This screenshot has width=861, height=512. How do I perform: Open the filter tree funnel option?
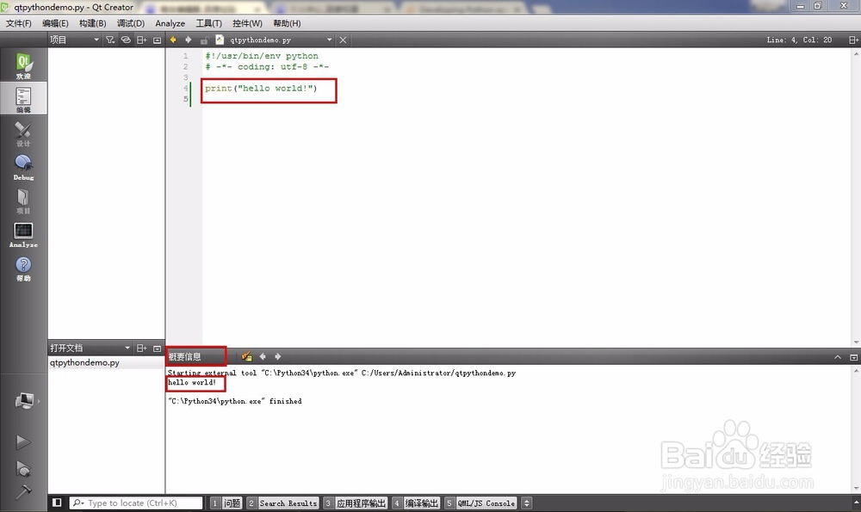pyautogui.click(x=110, y=40)
